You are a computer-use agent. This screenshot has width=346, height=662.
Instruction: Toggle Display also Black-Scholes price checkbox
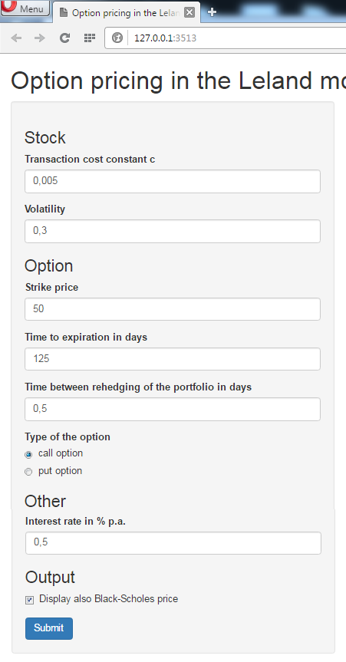(29, 600)
